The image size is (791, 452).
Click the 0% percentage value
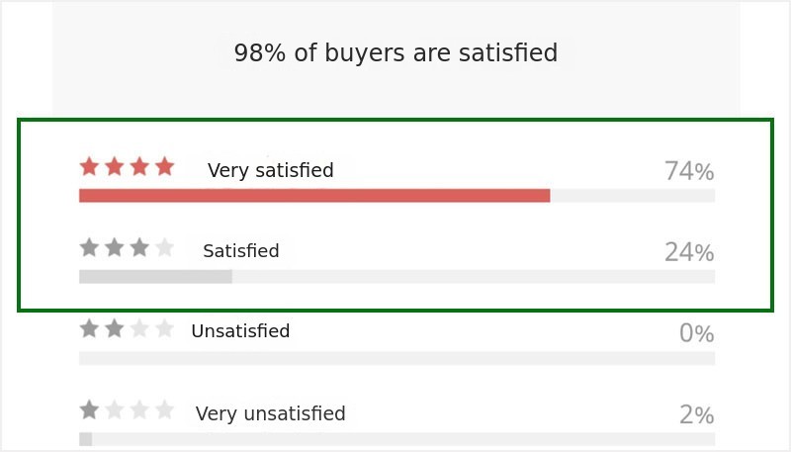tap(697, 333)
